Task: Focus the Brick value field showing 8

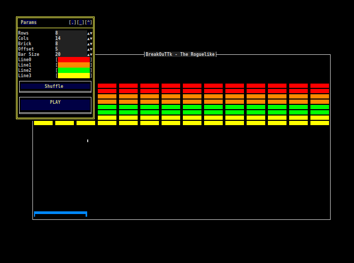Action: point(71,44)
